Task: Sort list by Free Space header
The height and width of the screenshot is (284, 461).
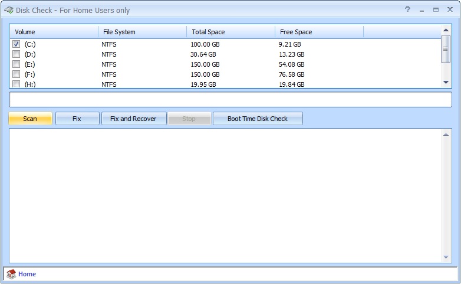Action: click(x=319, y=32)
